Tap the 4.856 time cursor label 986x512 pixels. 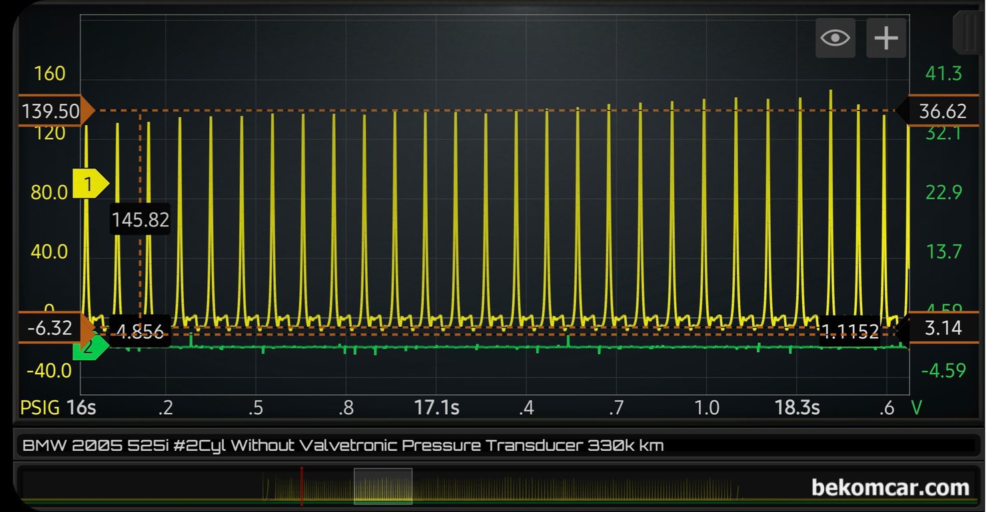140,332
